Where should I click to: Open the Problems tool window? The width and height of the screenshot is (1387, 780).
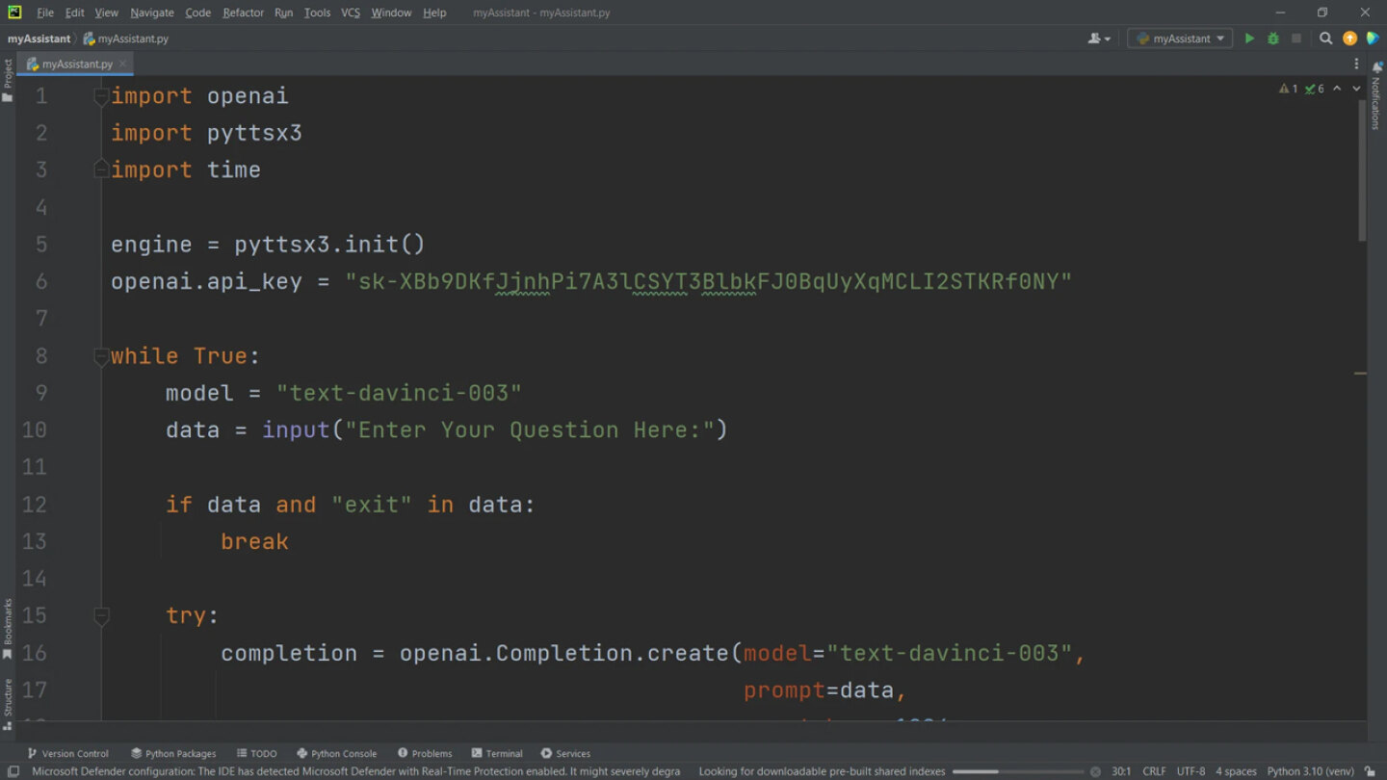pos(425,753)
